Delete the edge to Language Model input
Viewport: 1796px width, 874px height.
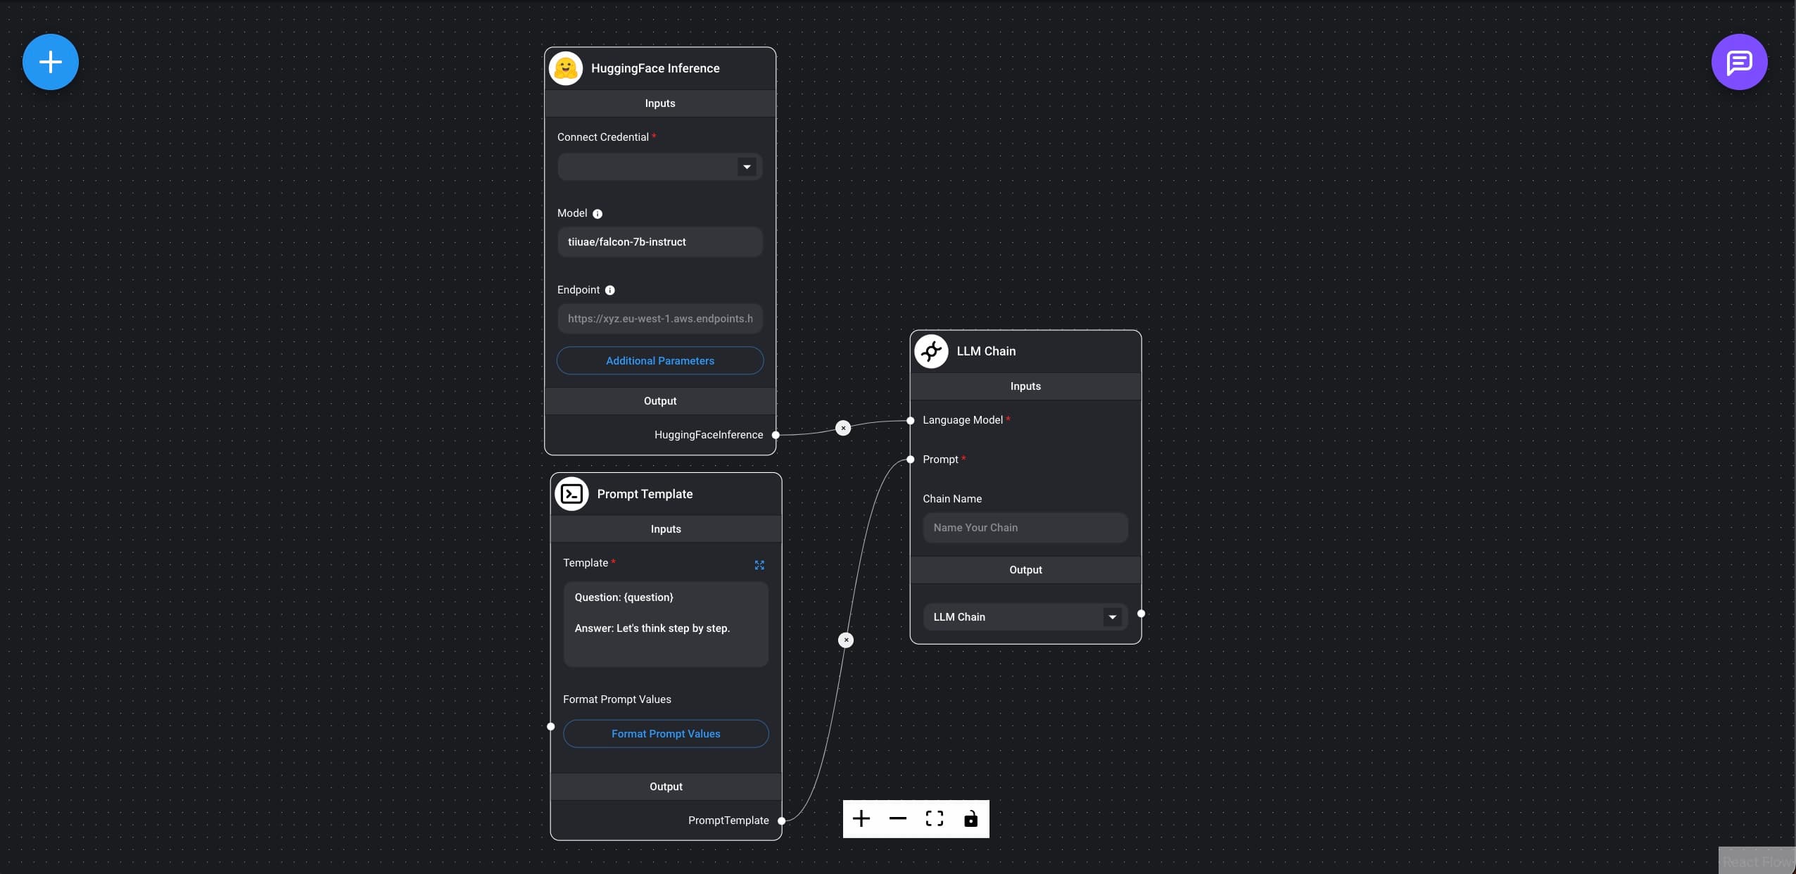point(843,428)
